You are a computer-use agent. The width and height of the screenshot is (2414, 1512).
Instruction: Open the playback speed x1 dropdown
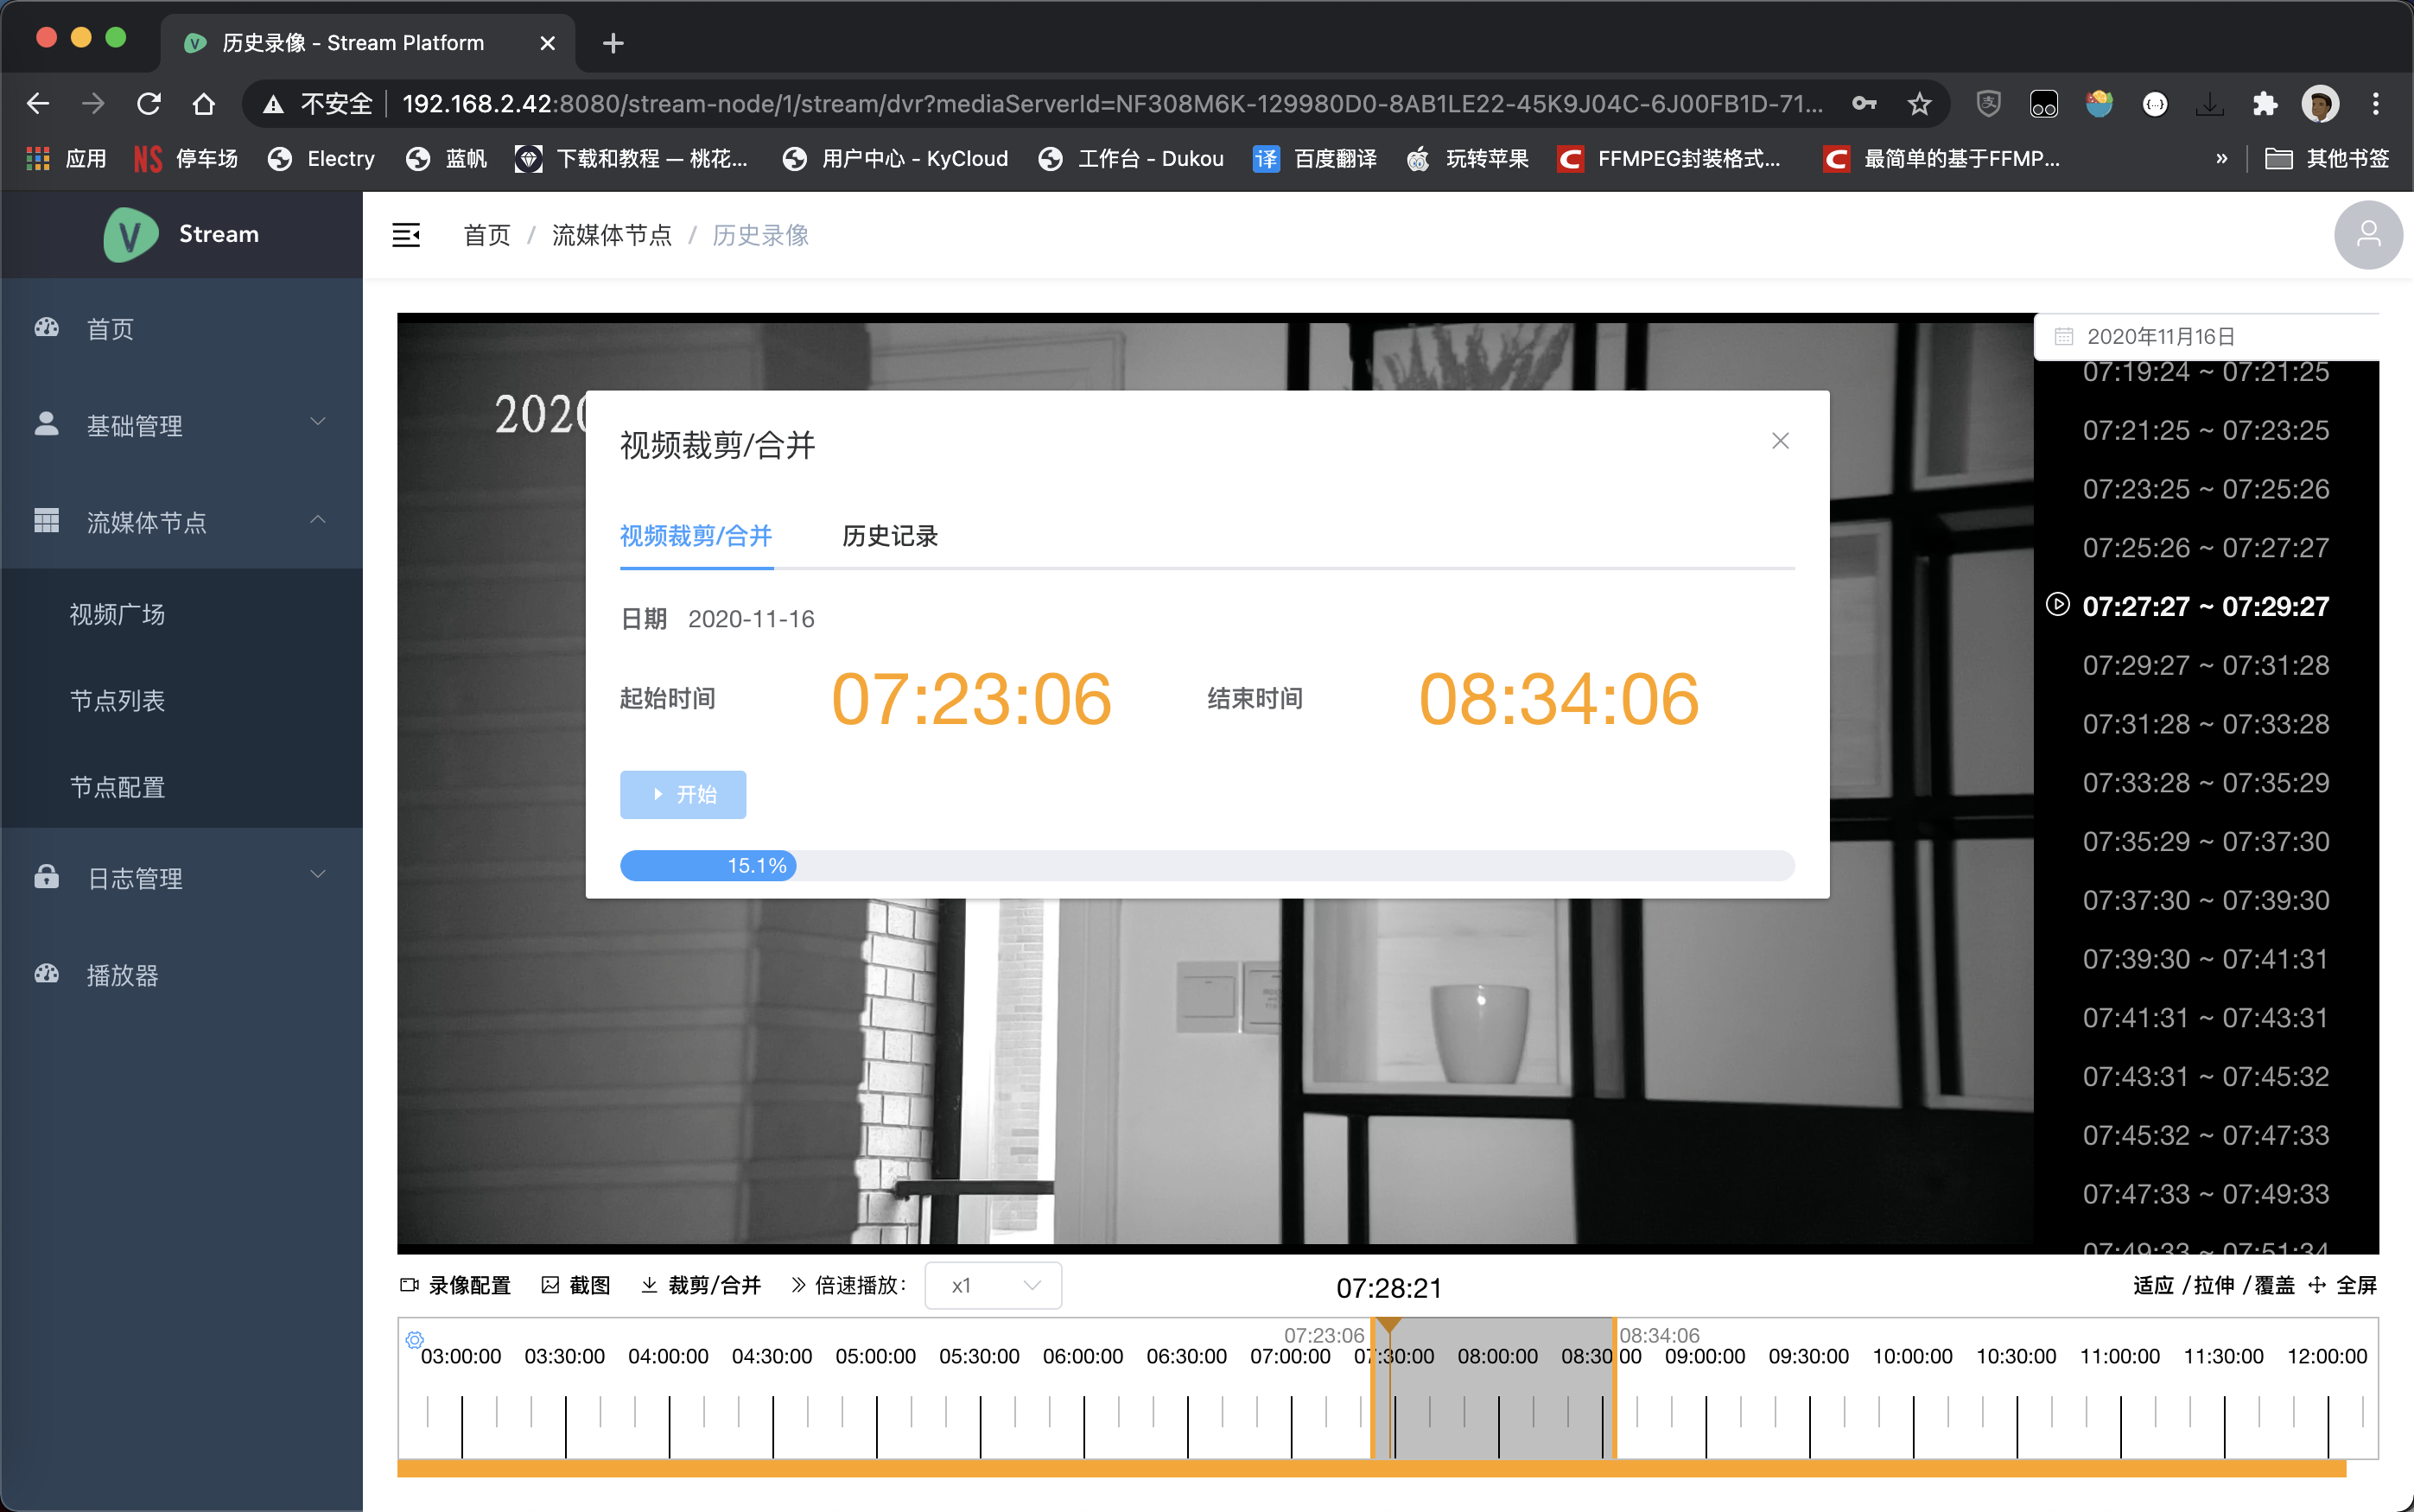[x=992, y=1285]
